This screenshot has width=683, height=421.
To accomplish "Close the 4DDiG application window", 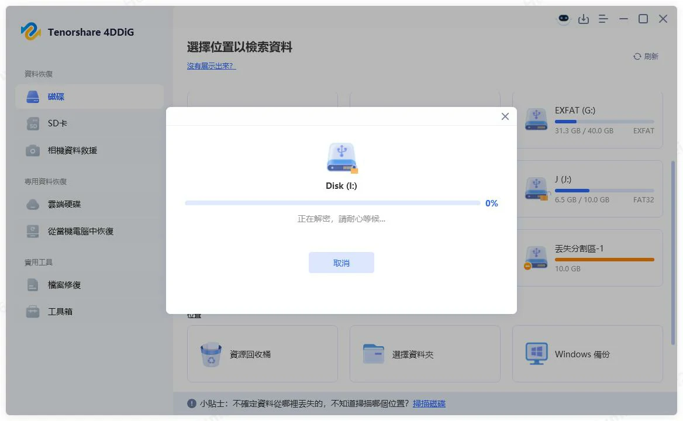I will point(663,19).
